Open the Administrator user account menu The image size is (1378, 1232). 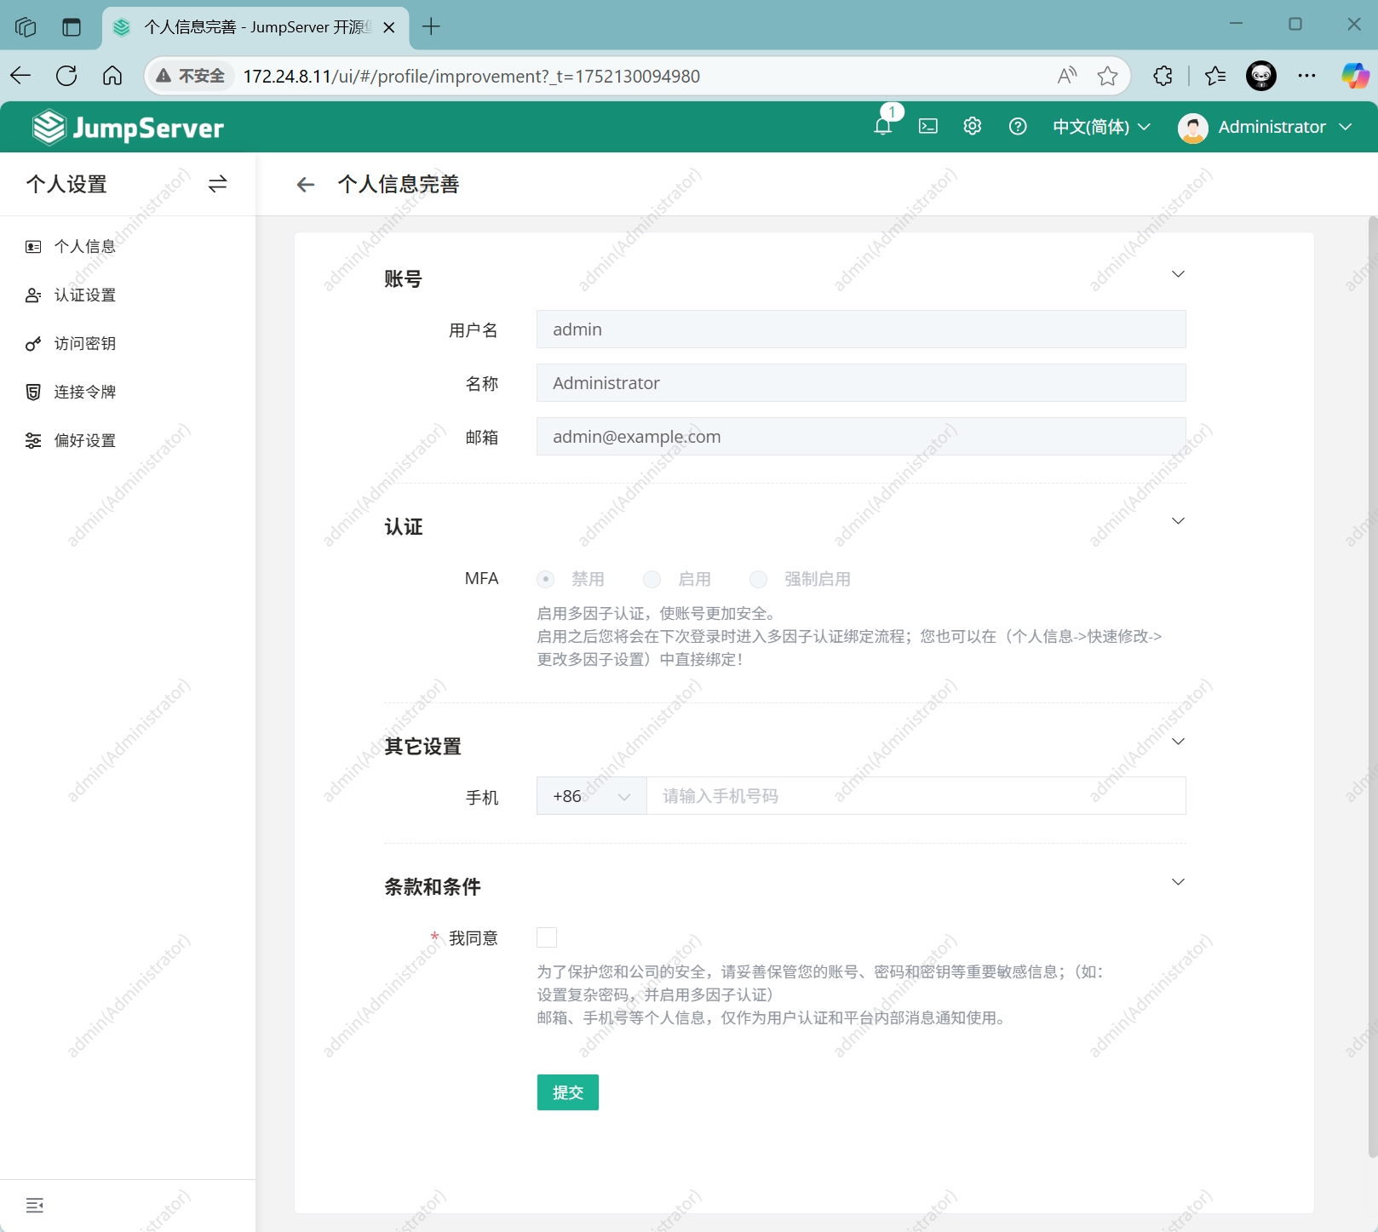click(x=1266, y=127)
